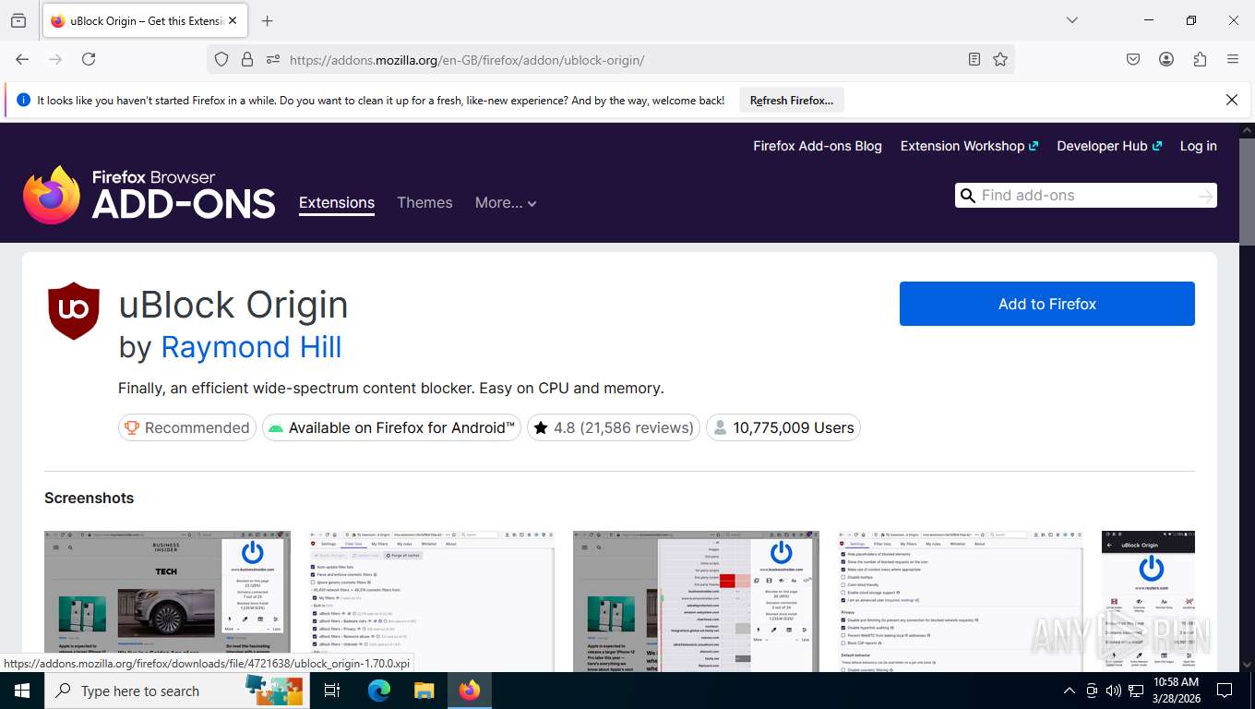Open the Firefox View icon in tab bar
Image resolution: width=1255 pixels, height=709 pixels.
pyautogui.click(x=18, y=20)
